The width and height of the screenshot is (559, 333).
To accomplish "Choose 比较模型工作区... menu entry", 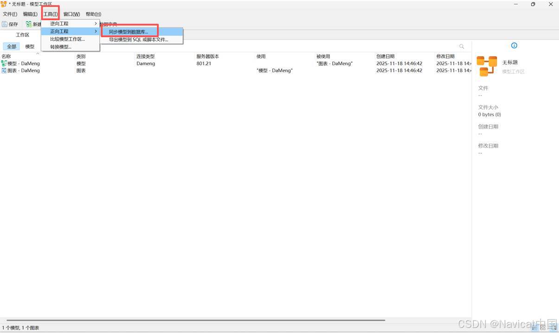I will click(x=71, y=39).
